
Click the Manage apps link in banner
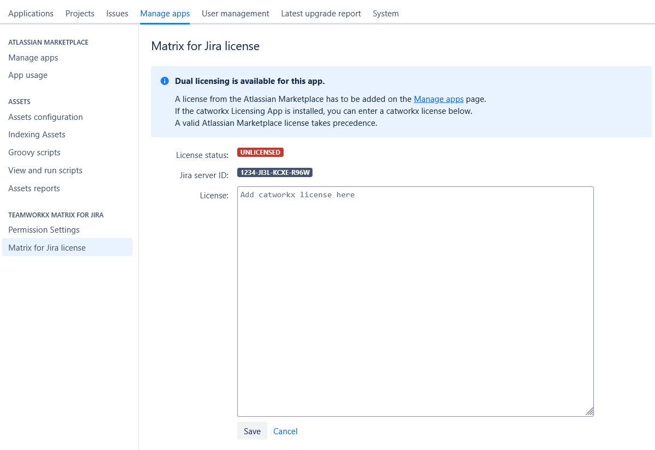coord(438,99)
